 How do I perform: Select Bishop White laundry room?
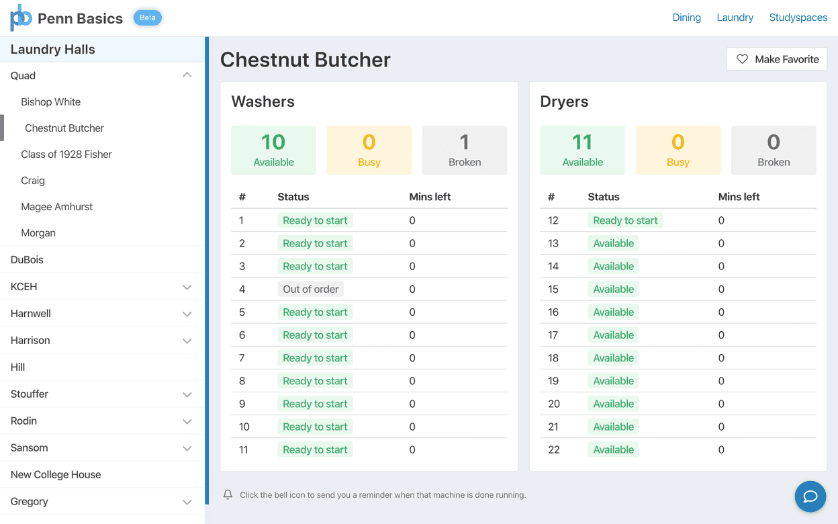[51, 102]
